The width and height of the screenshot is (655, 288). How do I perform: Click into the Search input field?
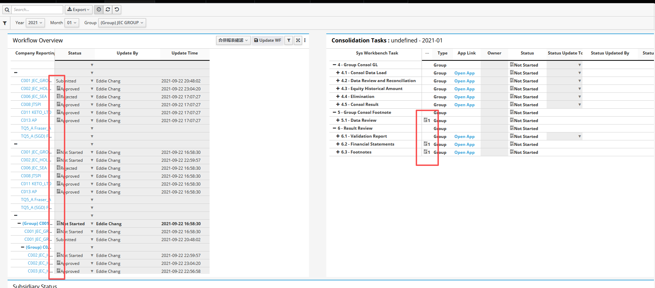[37, 10]
